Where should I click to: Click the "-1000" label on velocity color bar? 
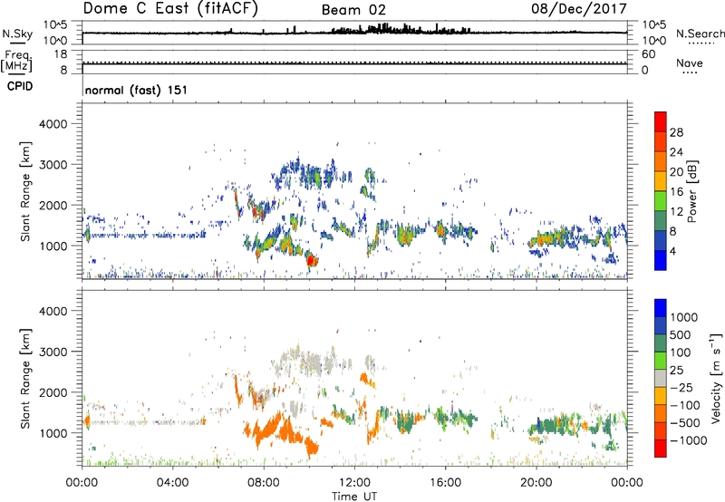click(688, 440)
